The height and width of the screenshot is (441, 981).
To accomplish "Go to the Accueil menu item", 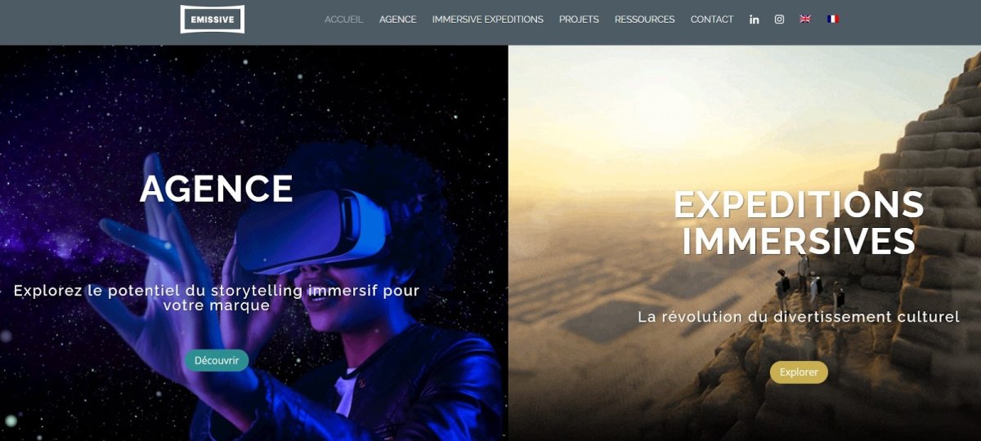I will tap(344, 20).
